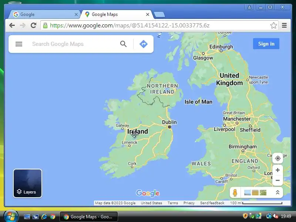Click the Chrome back arrow
Image resolution: width=296 pixels, height=222 pixels.
pyautogui.click(x=12, y=25)
